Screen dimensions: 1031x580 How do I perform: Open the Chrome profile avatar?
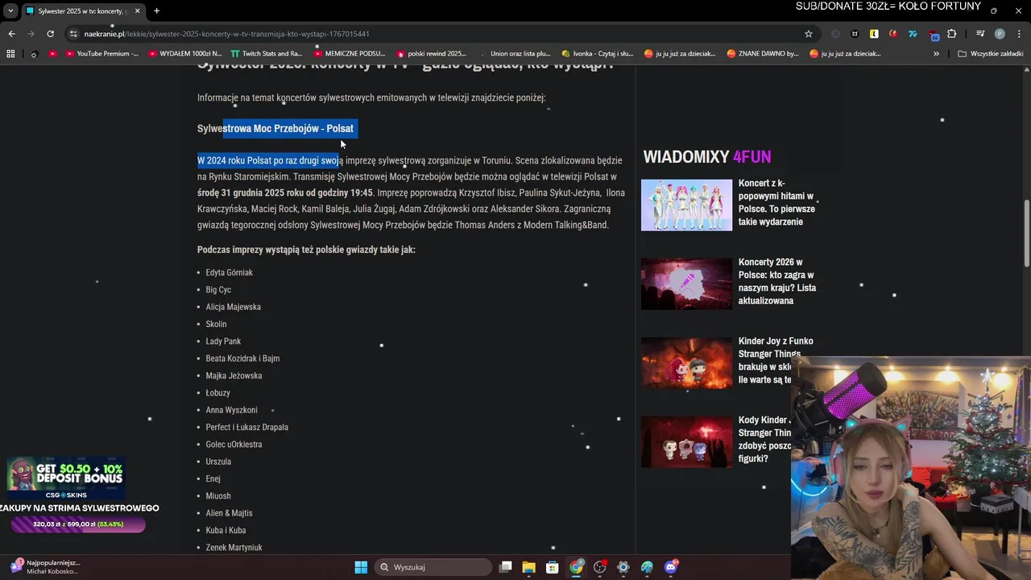pyautogui.click(x=1000, y=34)
